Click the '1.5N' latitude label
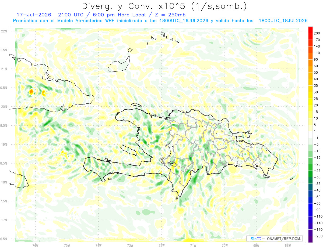Screen dimensions: 323x249 point(4,50)
